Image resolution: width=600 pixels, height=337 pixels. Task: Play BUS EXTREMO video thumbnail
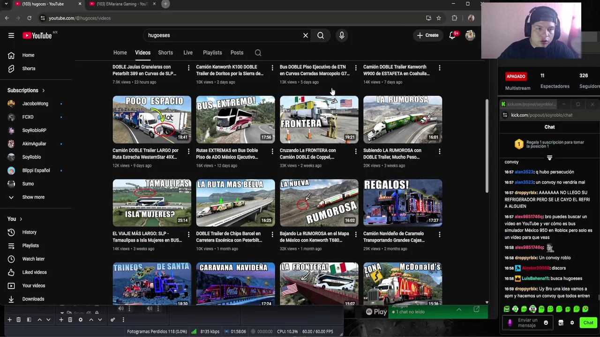235,119
